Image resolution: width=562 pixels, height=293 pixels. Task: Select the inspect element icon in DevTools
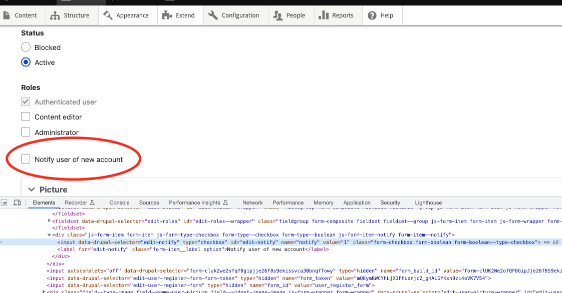[x=5, y=202]
